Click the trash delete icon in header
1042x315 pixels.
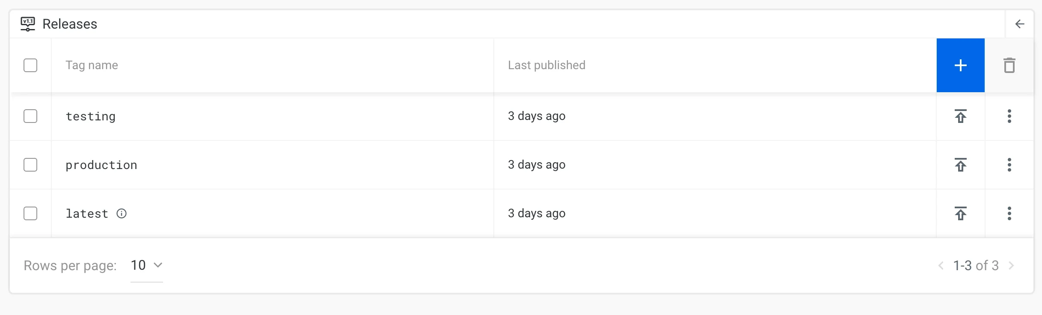tap(1009, 65)
